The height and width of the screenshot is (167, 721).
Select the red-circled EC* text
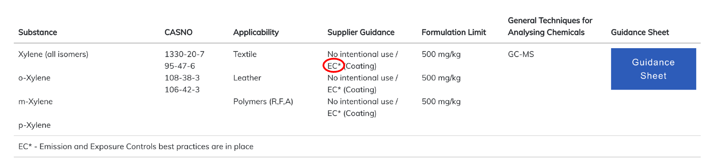click(x=334, y=66)
